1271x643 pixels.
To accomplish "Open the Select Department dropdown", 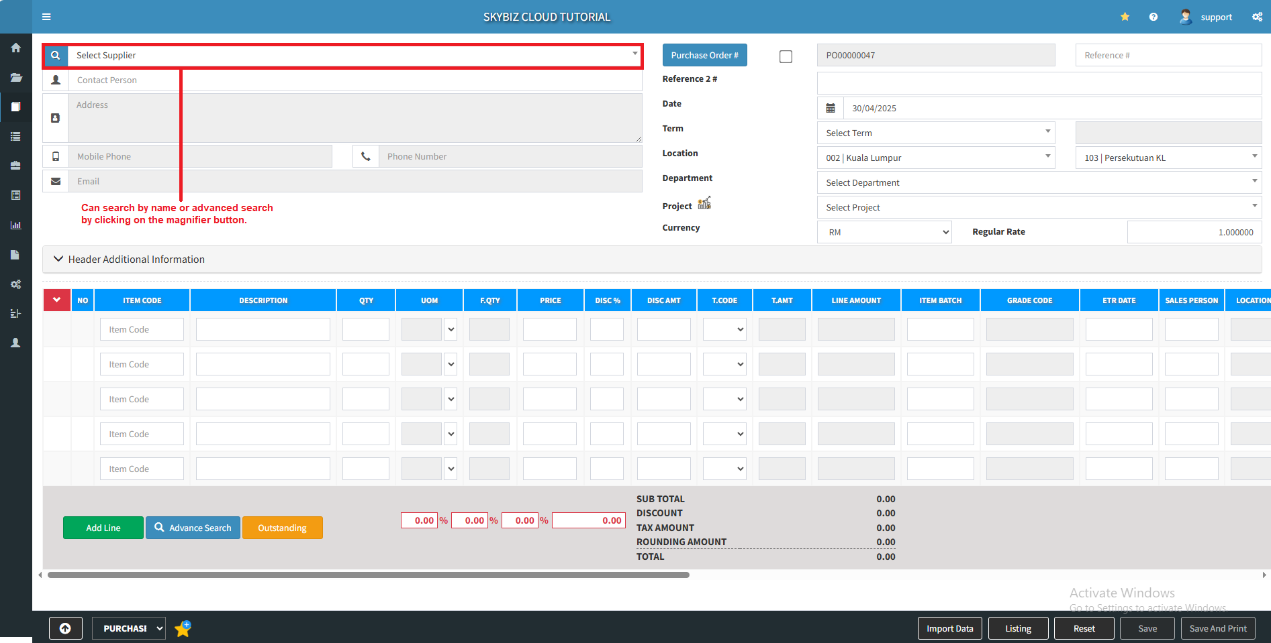I will coord(1038,182).
